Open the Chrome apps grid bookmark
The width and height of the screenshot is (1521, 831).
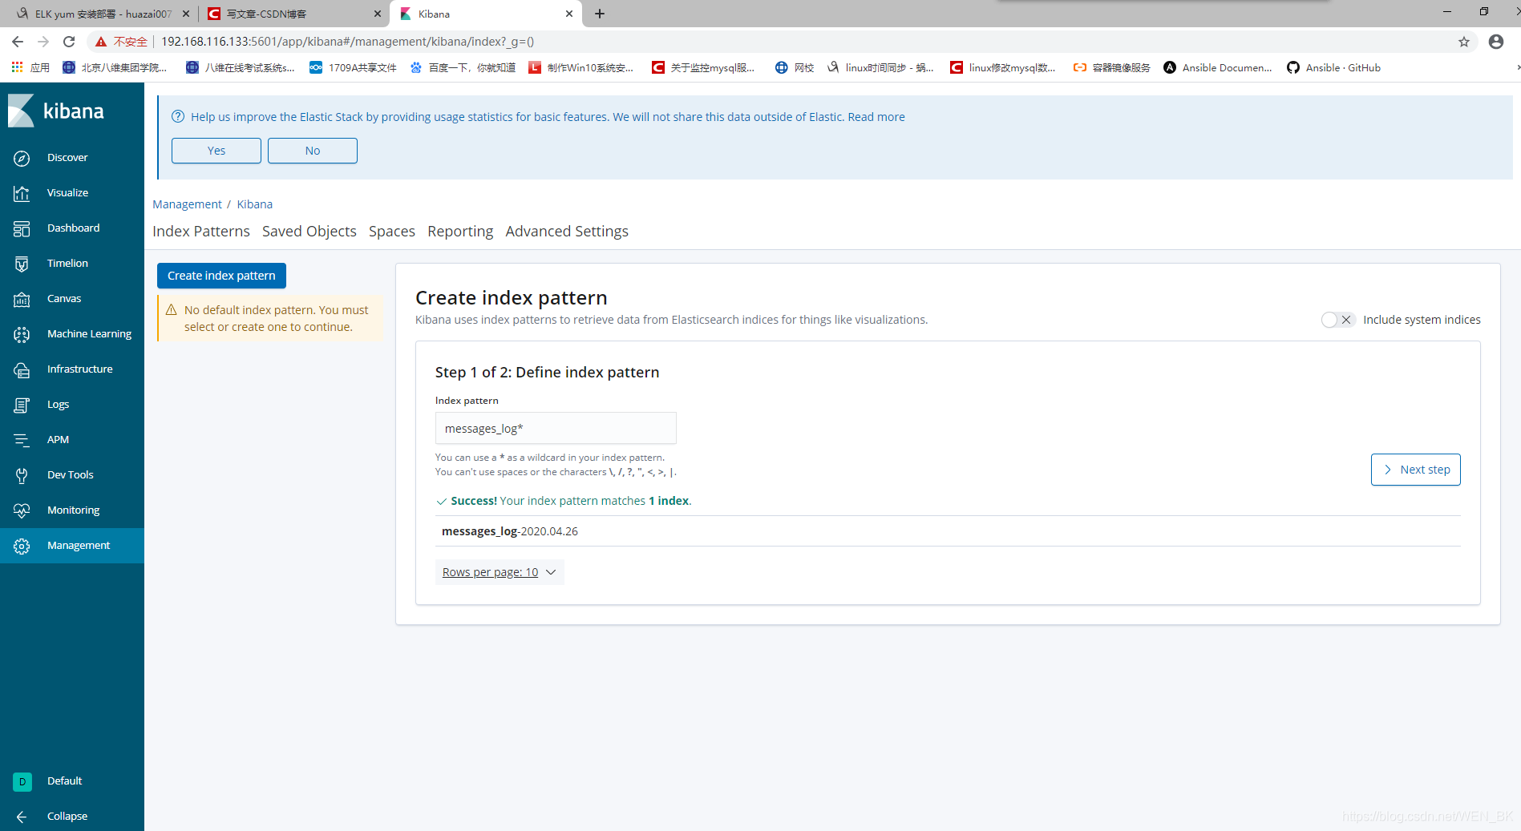pyautogui.click(x=30, y=68)
